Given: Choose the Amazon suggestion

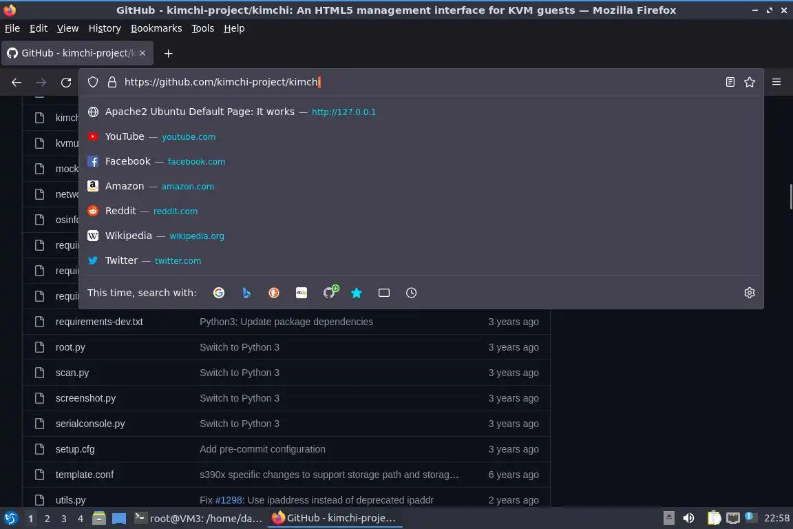Looking at the screenshot, I should click(421, 186).
